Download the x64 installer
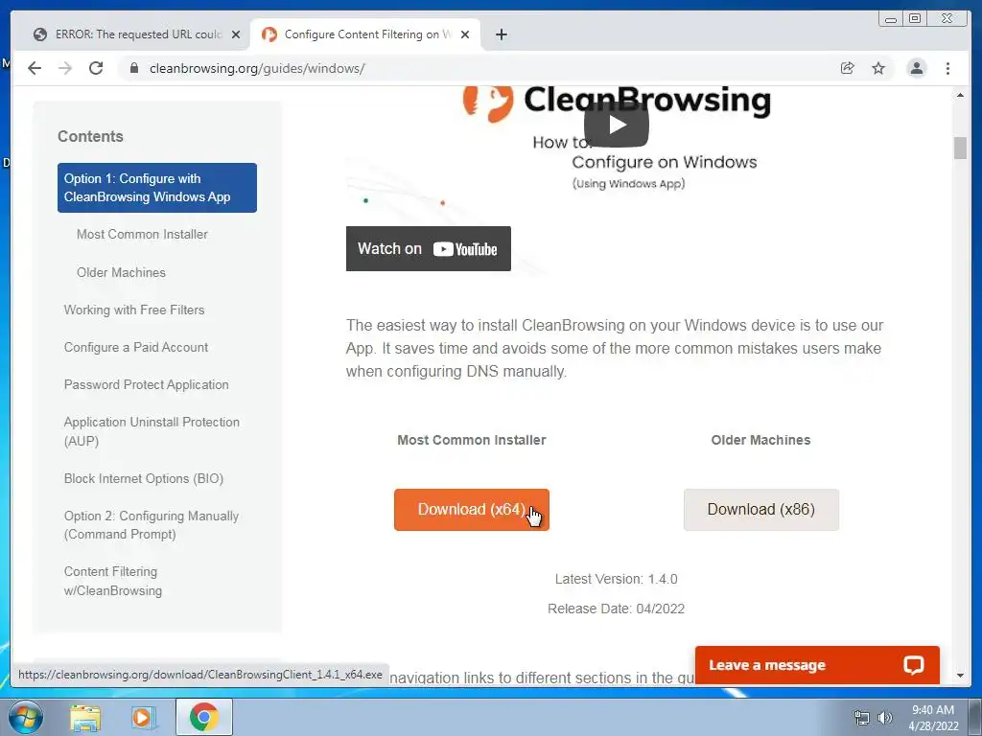Image resolution: width=982 pixels, height=736 pixels. click(472, 510)
